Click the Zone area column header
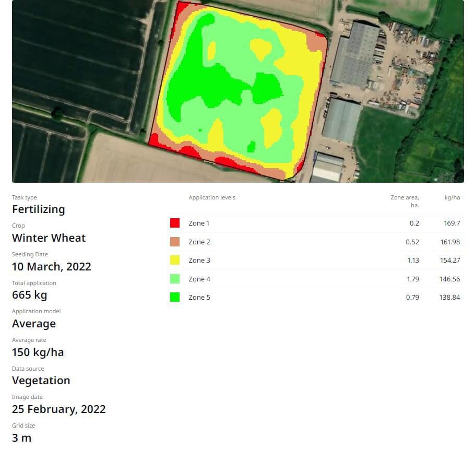 click(x=405, y=201)
